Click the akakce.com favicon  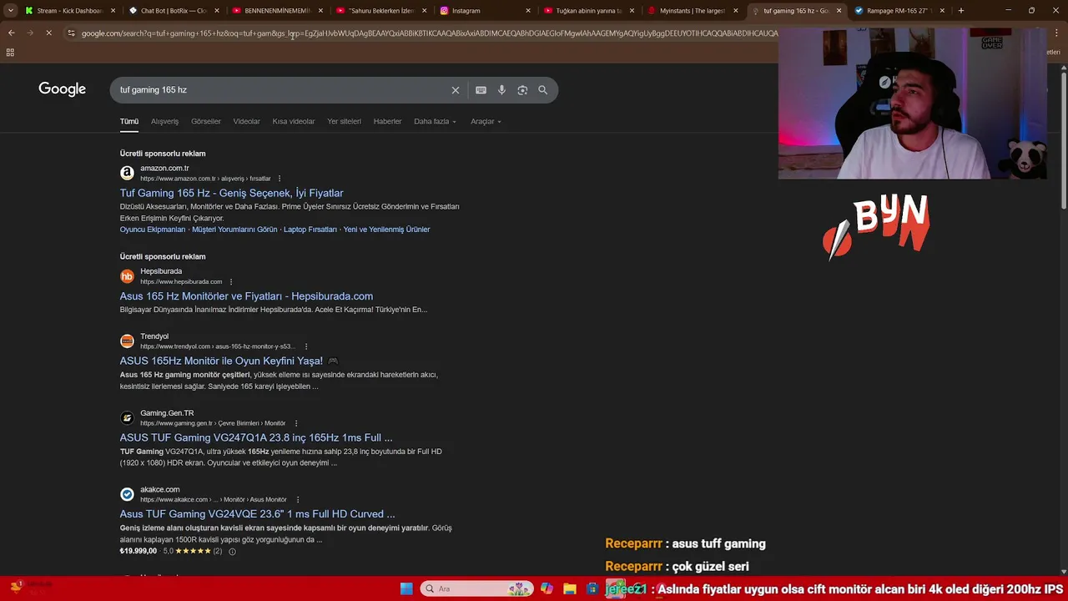(x=127, y=494)
